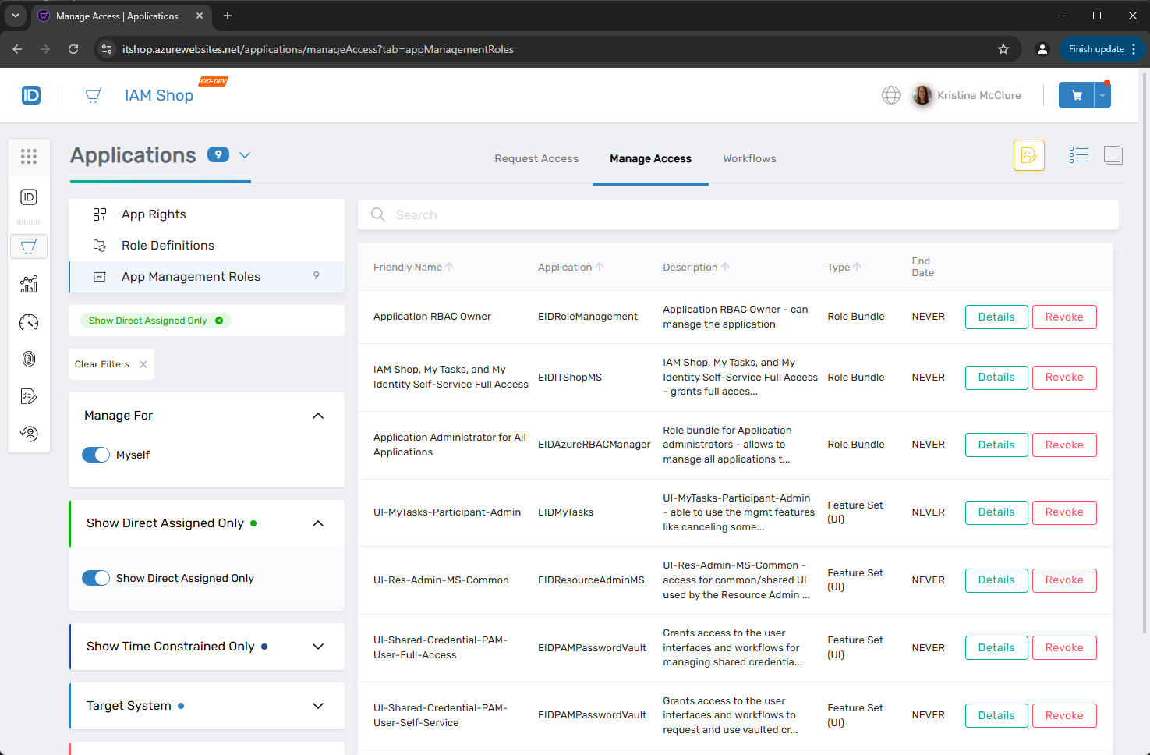Select App Management Roles menu item
Image resolution: width=1150 pixels, height=755 pixels.
pyautogui.click(x=207, y=277)
